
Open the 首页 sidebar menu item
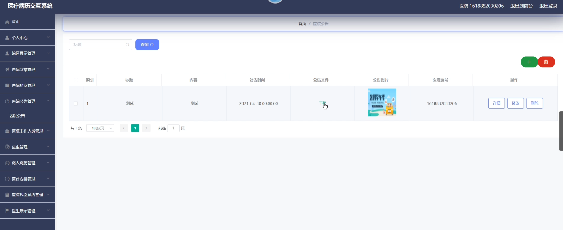point(28,22)
